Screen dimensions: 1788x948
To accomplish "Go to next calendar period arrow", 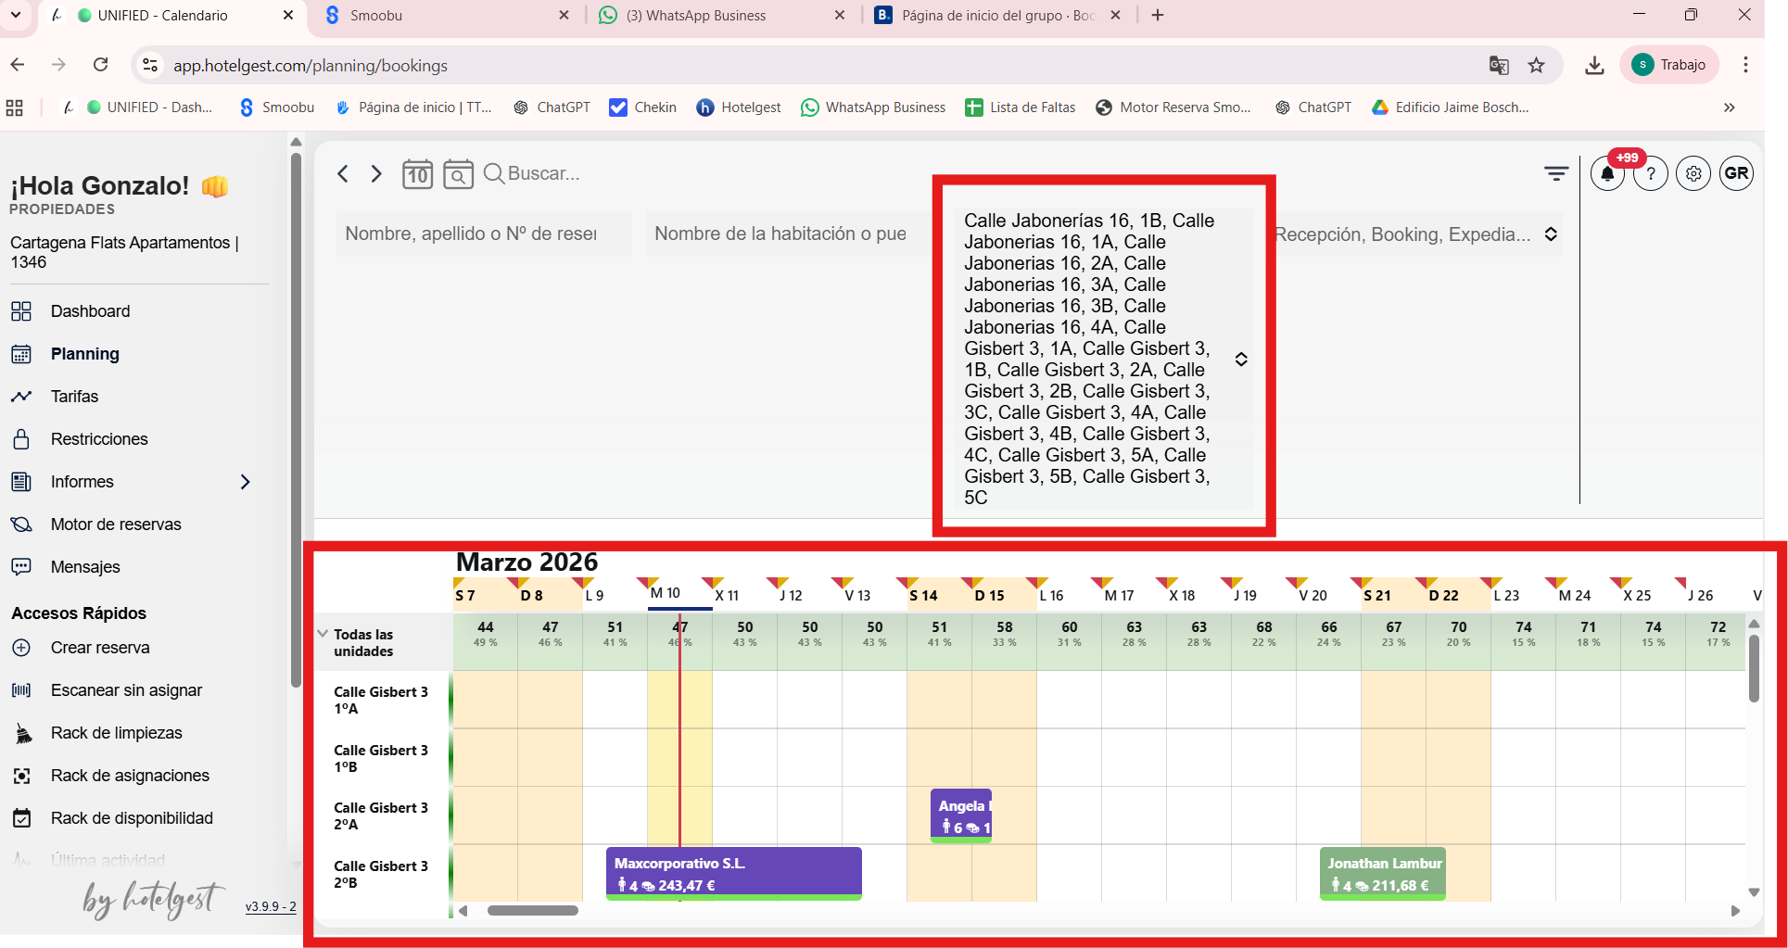I will 376,173.
